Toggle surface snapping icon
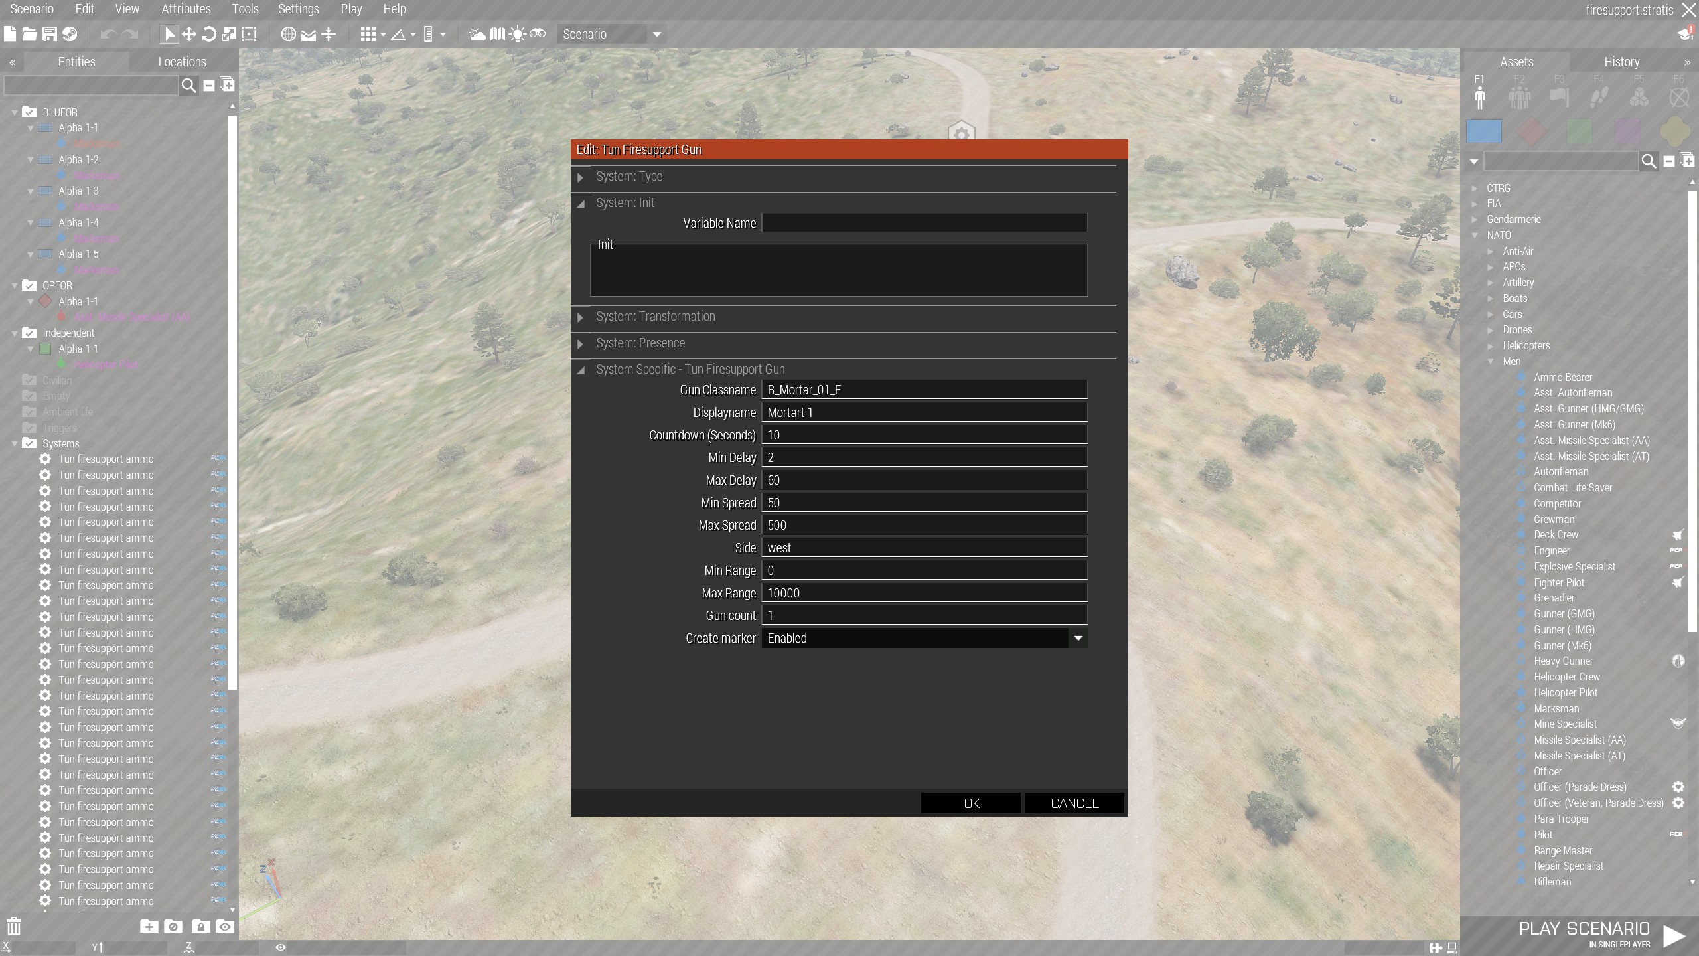 coord(309,34)
